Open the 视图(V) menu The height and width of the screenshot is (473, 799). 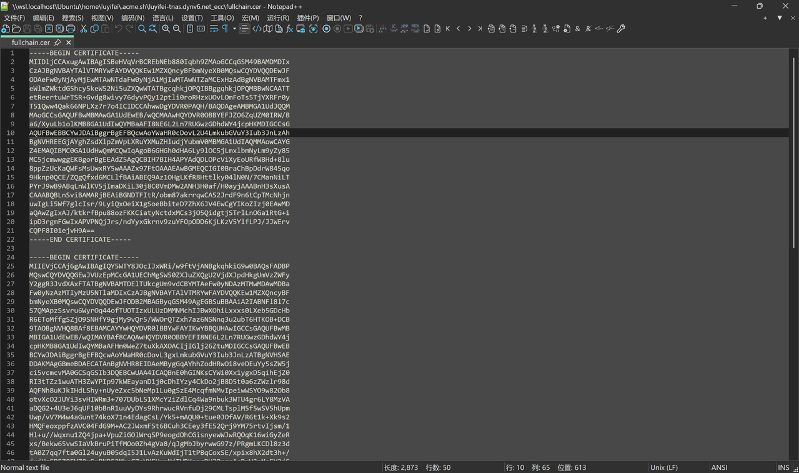102,18
